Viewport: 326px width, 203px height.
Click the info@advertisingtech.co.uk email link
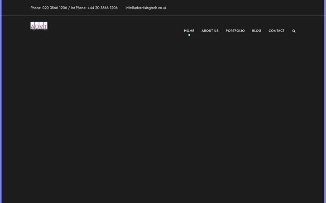tap(146, 8)
